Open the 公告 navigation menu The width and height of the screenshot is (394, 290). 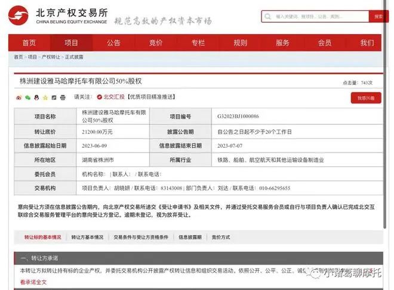pos(113,43)
